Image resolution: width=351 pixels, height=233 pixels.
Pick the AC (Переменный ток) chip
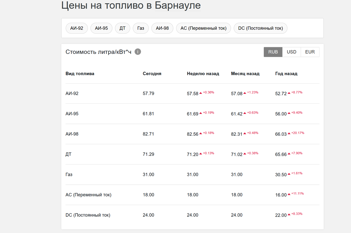204,28
